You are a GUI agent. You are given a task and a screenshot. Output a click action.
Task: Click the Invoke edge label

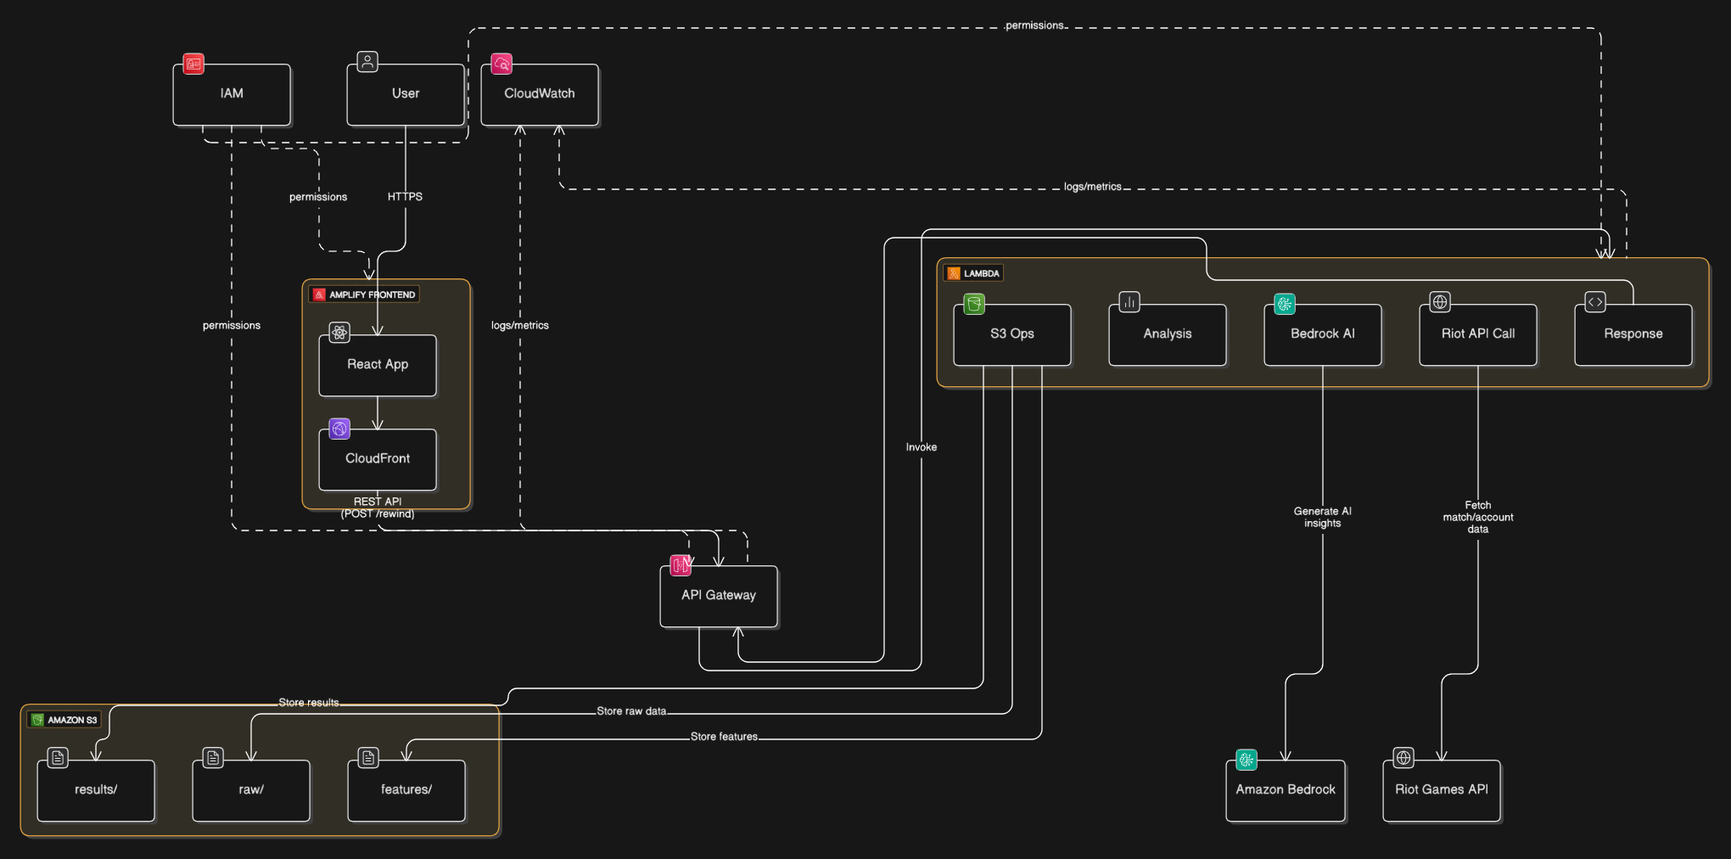point(922,446)
